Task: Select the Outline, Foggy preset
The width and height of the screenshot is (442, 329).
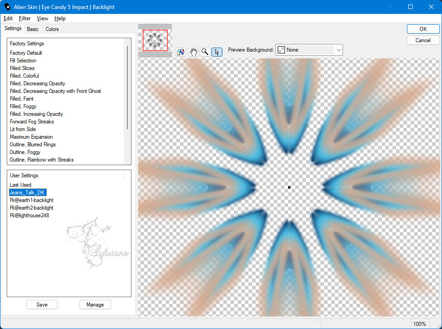Action: [x=25, y=152]
